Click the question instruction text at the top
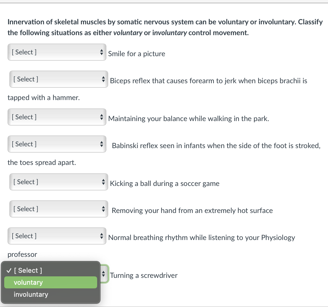The height and width of the screenshot is (307, 328). click(x=165, y=27)
